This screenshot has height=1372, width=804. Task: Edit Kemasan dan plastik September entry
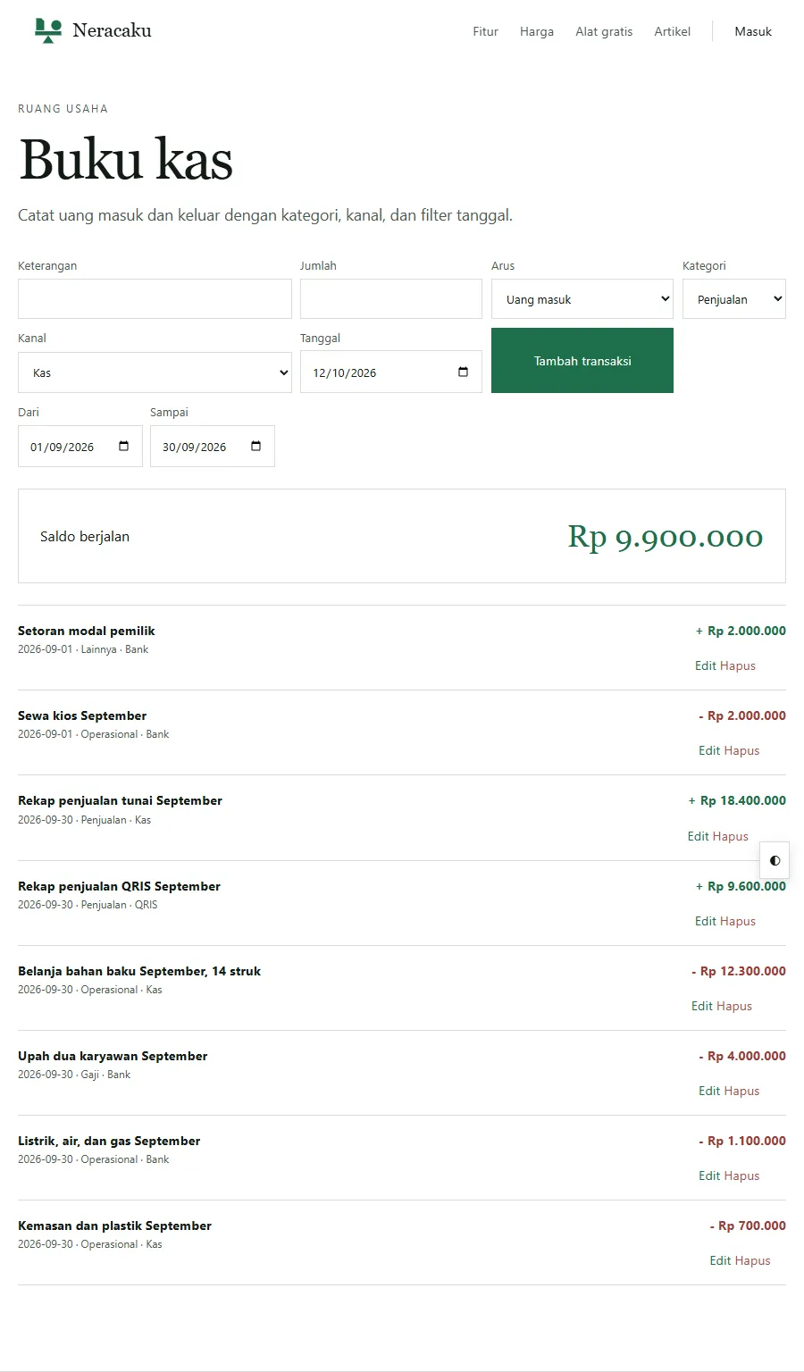(720, 1260)
